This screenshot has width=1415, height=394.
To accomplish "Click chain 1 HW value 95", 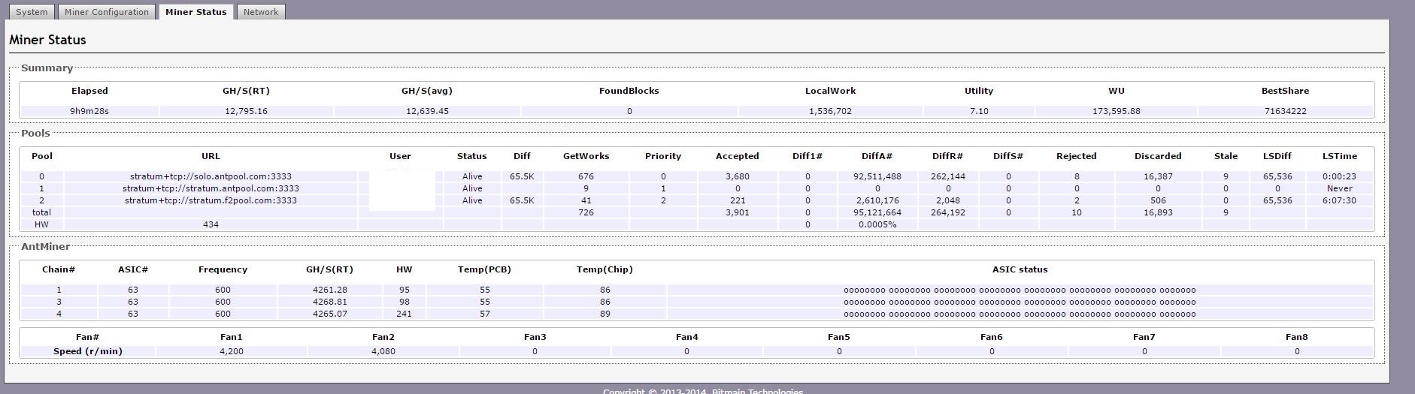I will pyautogui.click(x=404, y=290).
